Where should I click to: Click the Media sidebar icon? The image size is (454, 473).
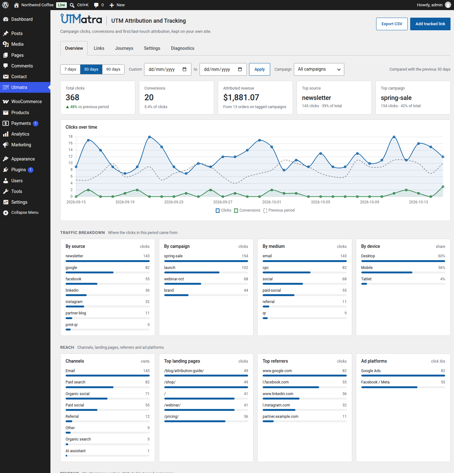(6, 44)
